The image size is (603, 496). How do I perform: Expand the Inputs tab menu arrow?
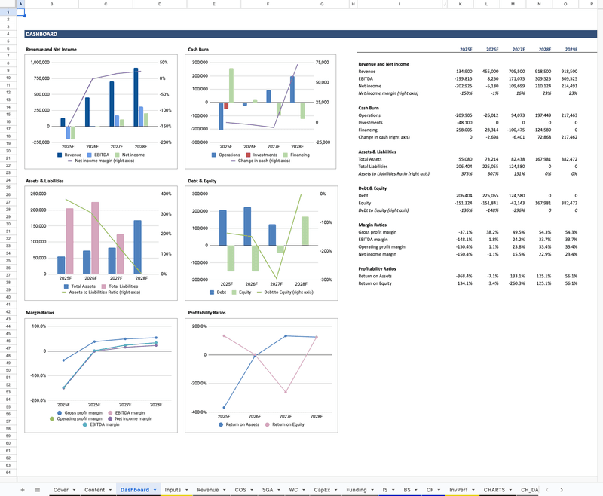point(187,490)
